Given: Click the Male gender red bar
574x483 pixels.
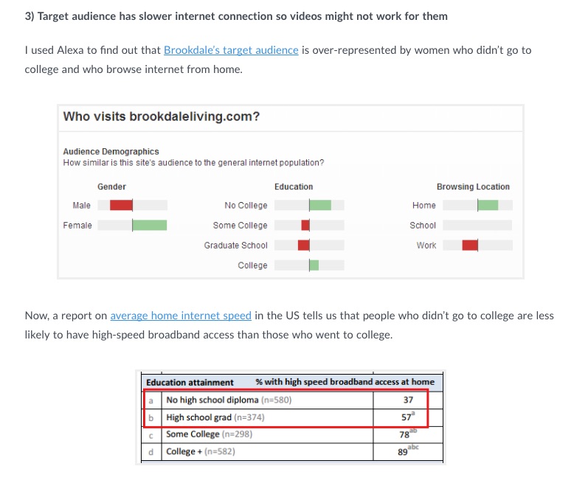Looking at the screenshot, I should [x=121, y=205].
